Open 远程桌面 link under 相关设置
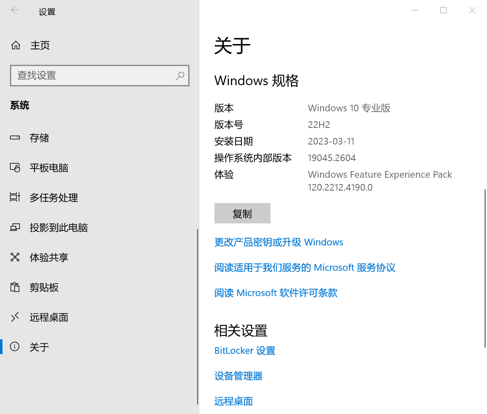The height and width of the screenshot is (414, 487). point(234,401)
